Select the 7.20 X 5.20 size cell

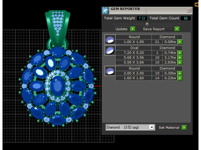coord(134,53)
